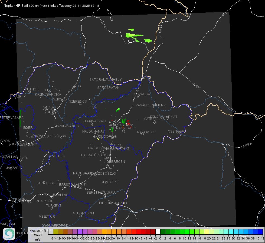Click the TÚRKEVE city label
The image size is (265, 243).
[x=54, y=206]
